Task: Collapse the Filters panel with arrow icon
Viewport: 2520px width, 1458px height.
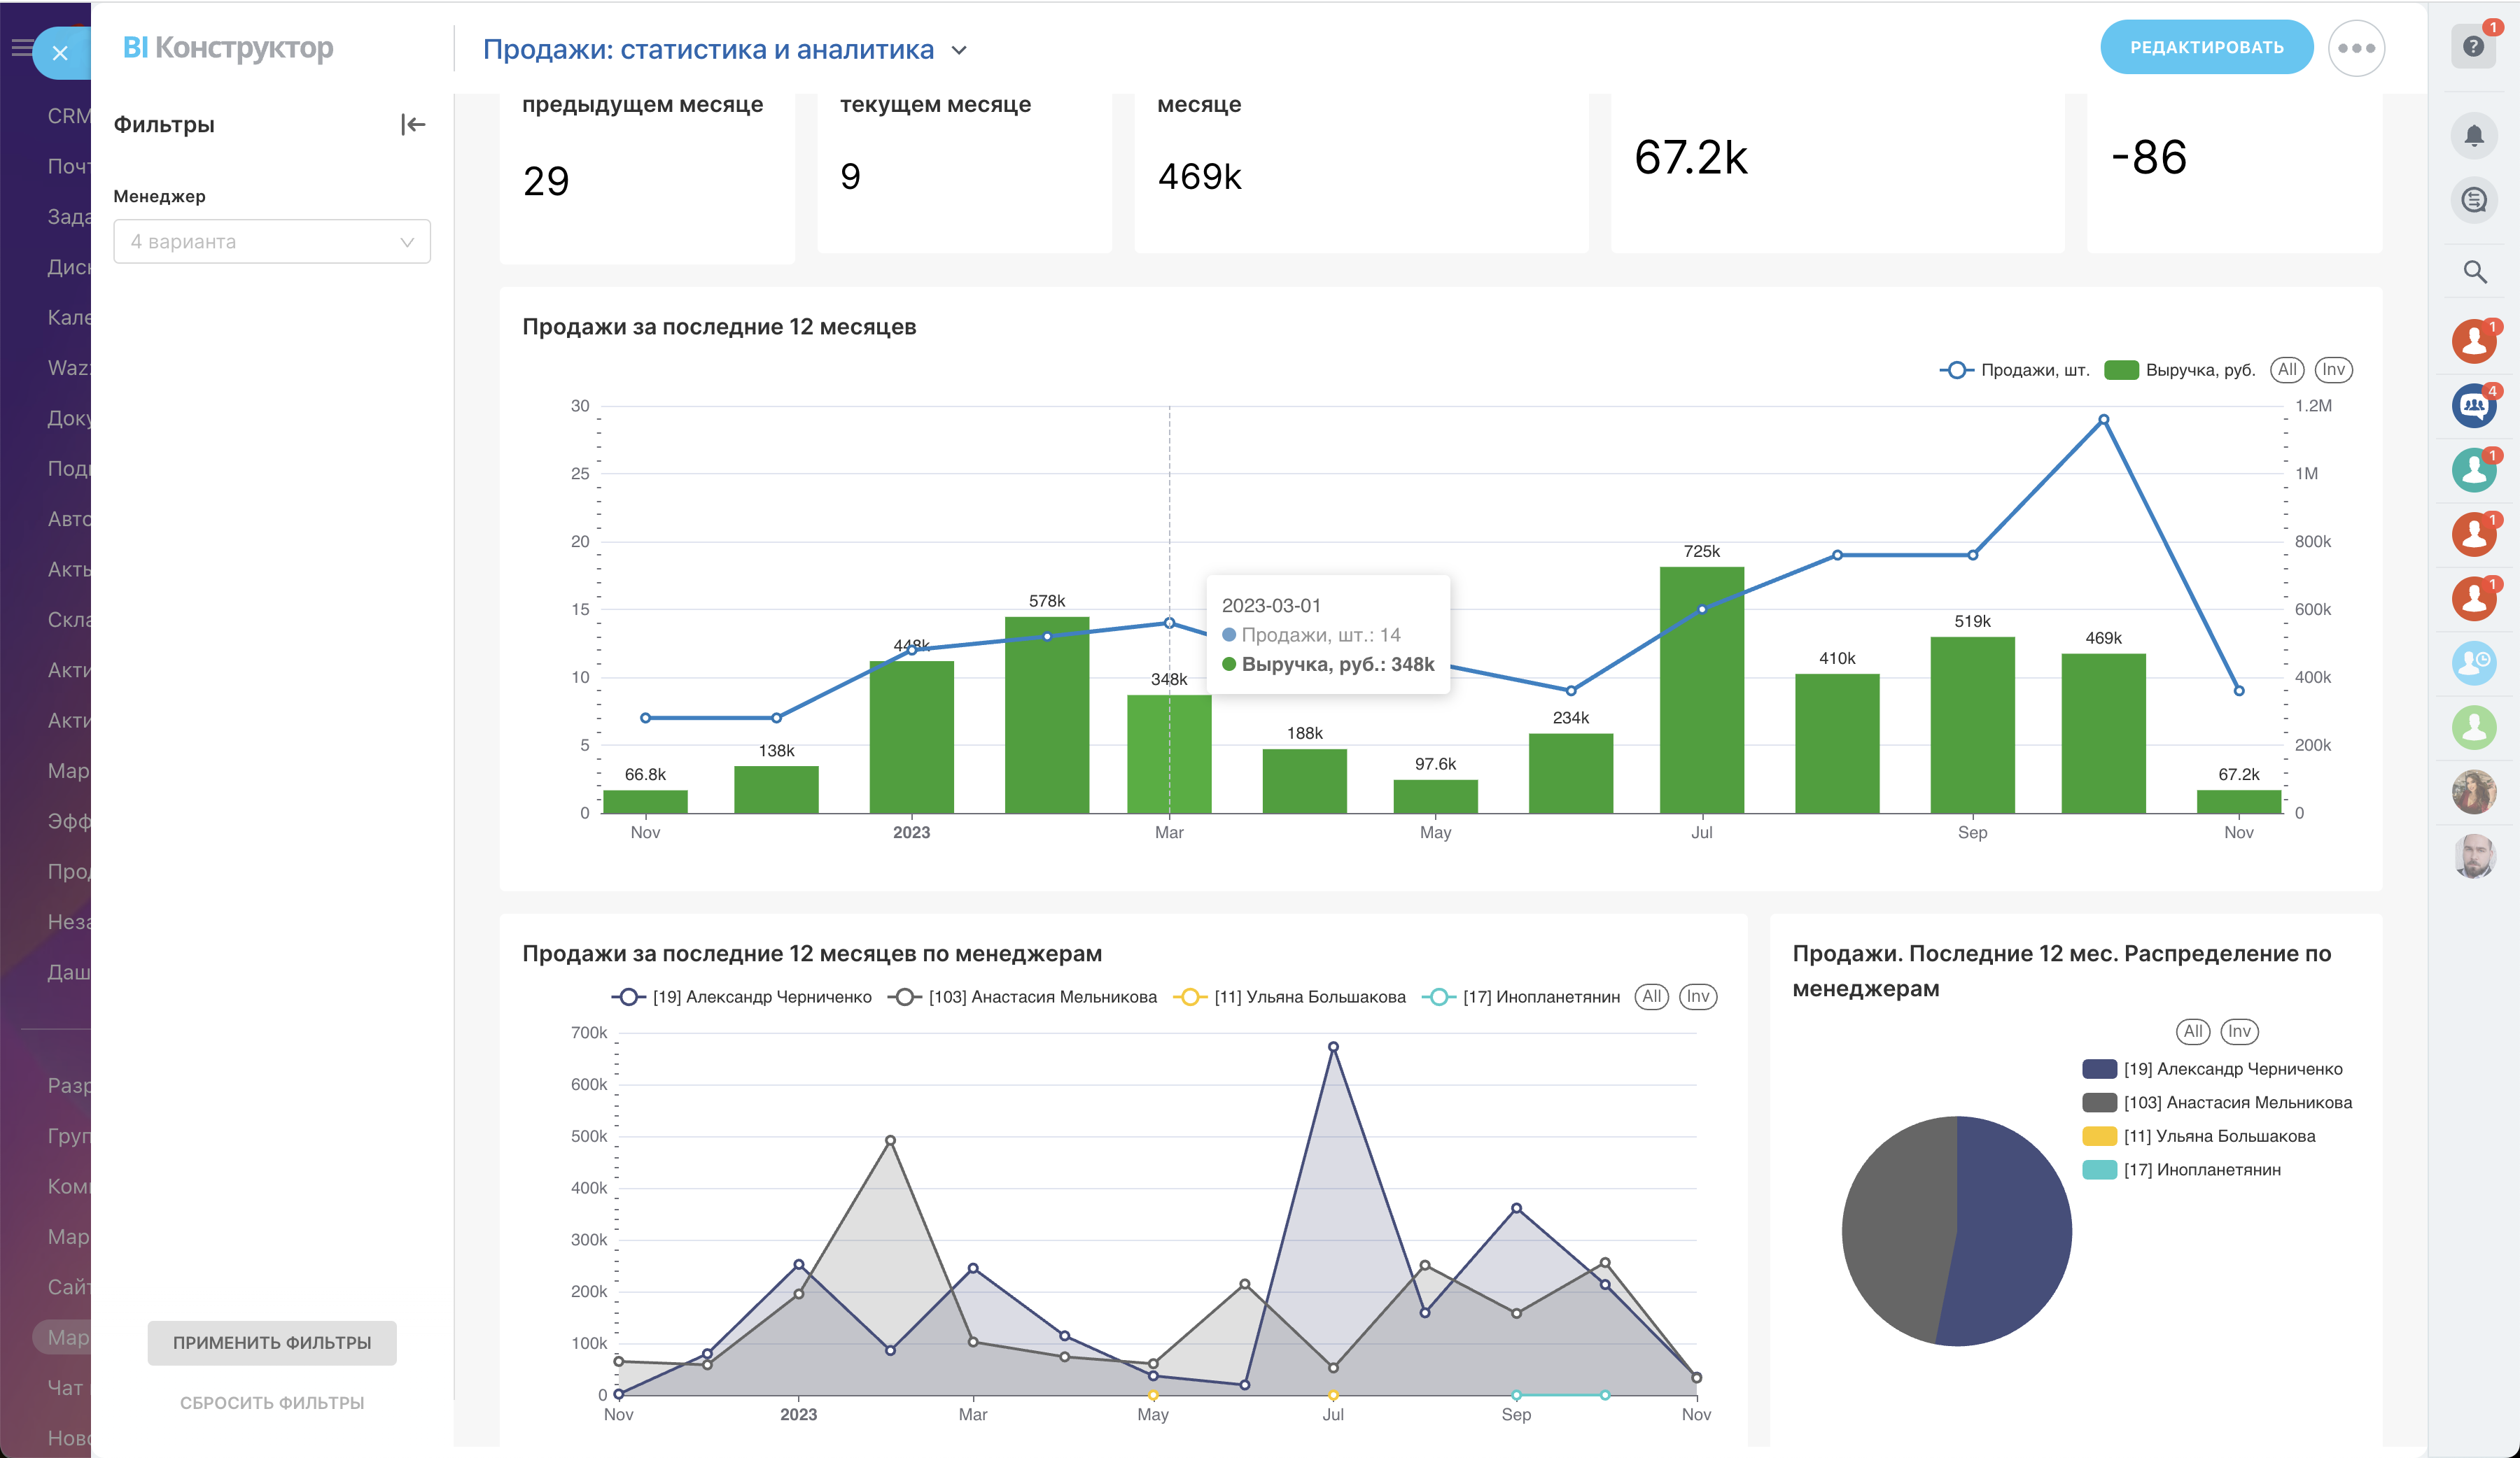Action: point(413,125)
